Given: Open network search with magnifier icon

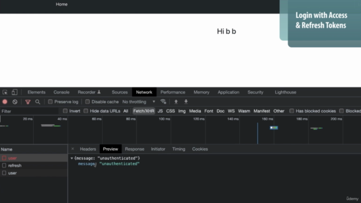Looking at the screenshot, I should pyautogui.click(x=38, y=101).
